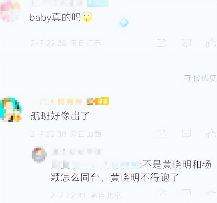Repost the "baby真的吗" comment

pos(161,43)
